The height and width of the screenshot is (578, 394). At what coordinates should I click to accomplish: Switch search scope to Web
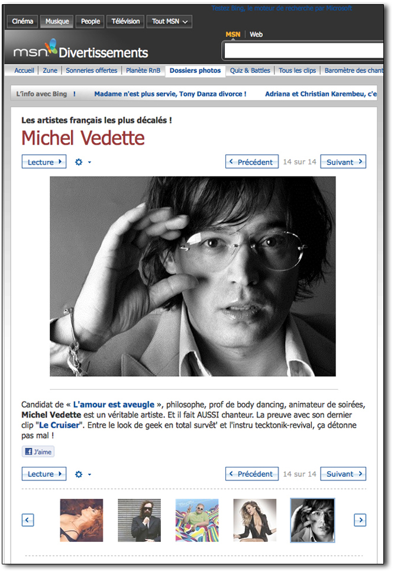click(256, 34)
